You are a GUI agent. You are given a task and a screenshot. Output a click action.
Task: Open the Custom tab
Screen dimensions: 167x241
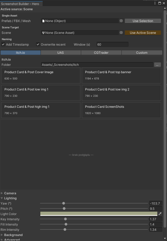pos(142,53)
